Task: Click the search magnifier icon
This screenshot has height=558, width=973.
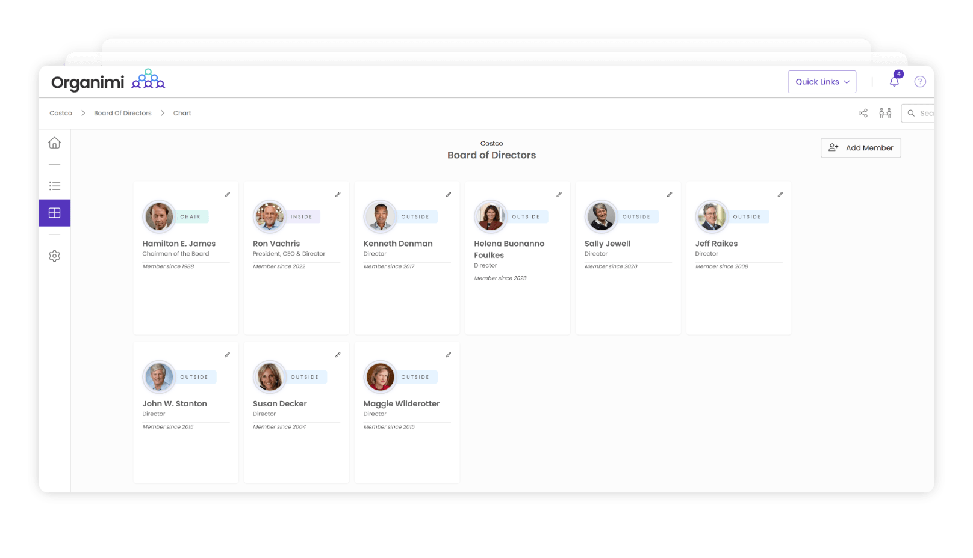Action: click(911, 113)
